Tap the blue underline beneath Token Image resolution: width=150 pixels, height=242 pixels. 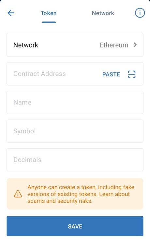click(49, 22)
